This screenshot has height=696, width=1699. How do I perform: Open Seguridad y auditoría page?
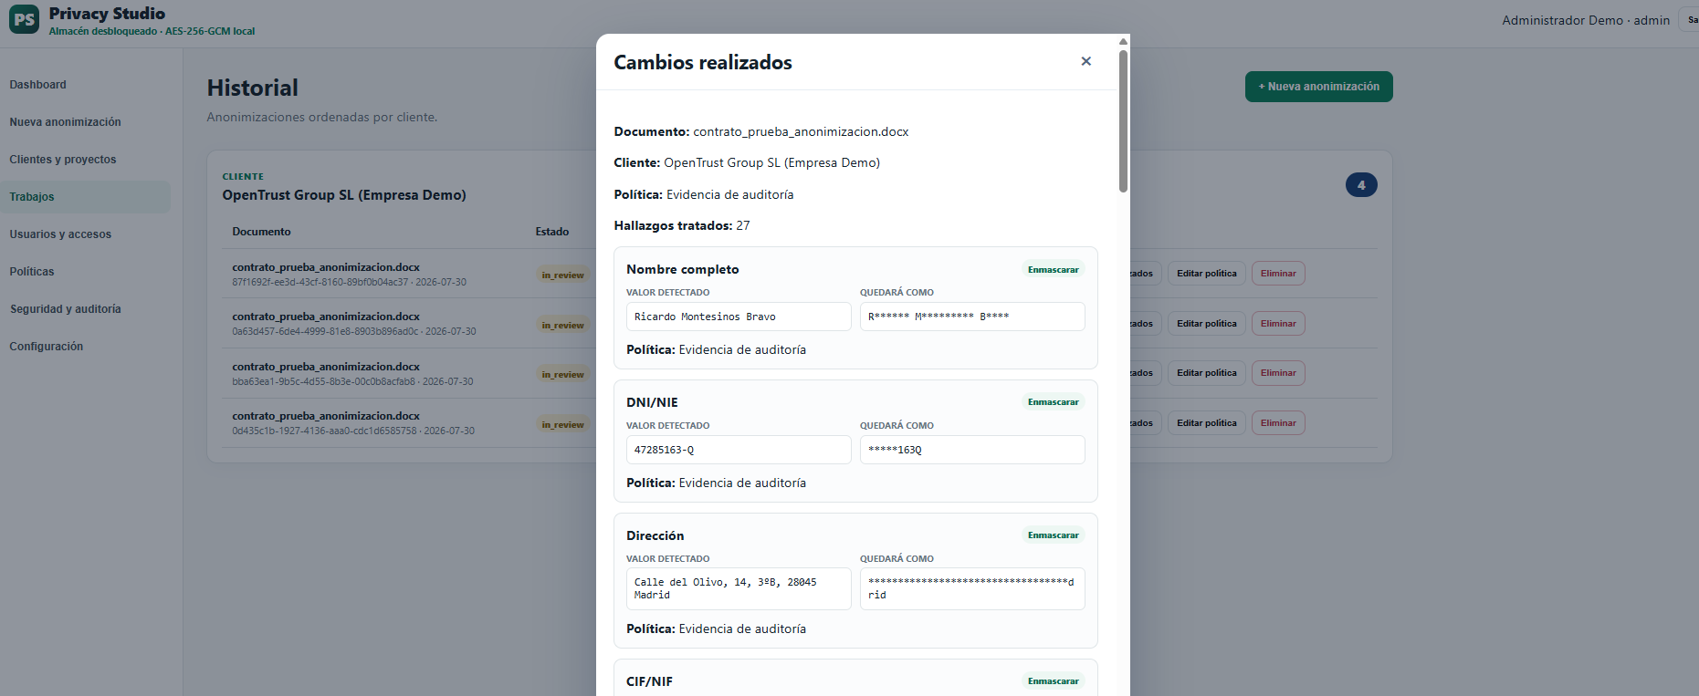[x=66, y=309]
